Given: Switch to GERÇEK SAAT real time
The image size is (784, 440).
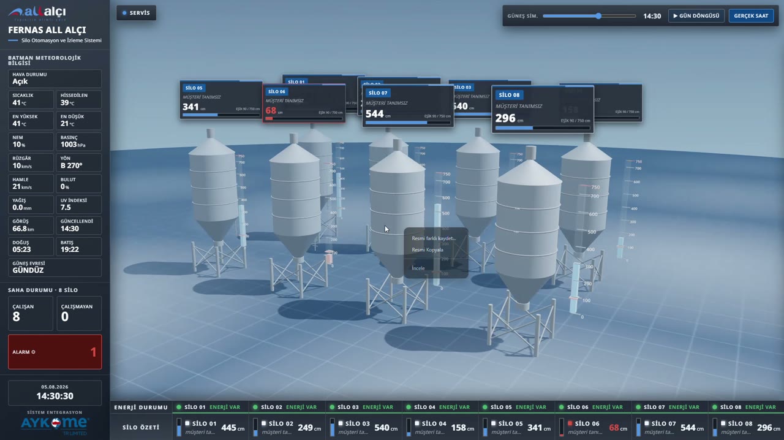Looking at the screenshot, I should (x=751, y=16).
